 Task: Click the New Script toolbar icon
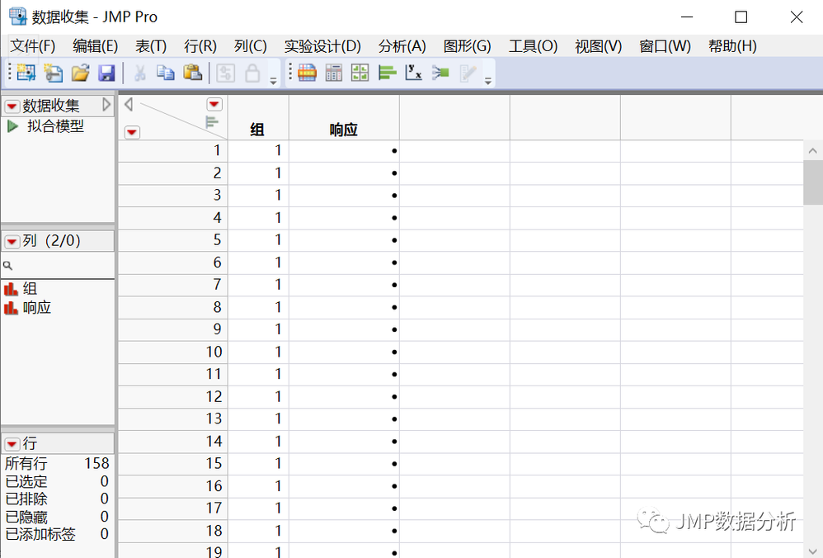point(53,73)
